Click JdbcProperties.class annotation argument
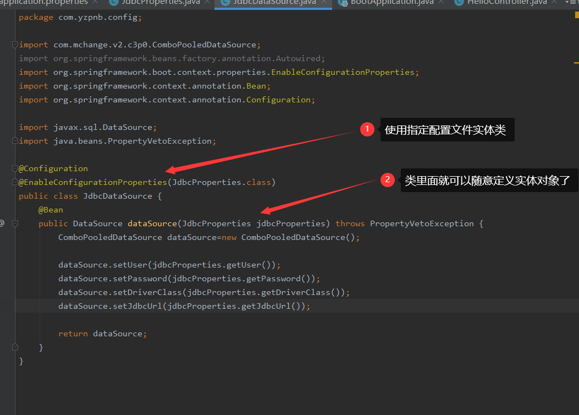 click(x=222, y=182)
